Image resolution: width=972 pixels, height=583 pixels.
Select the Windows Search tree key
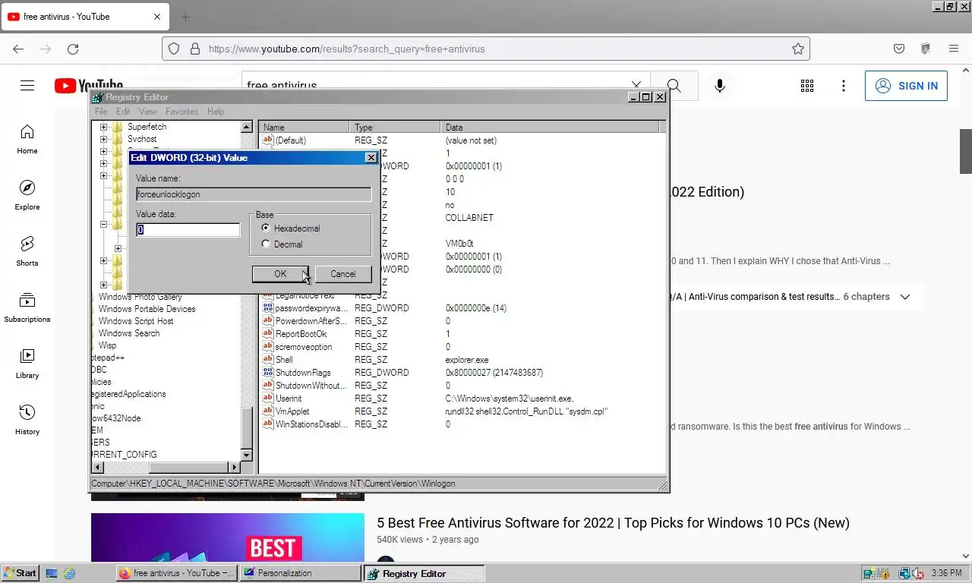coord(129,333)
